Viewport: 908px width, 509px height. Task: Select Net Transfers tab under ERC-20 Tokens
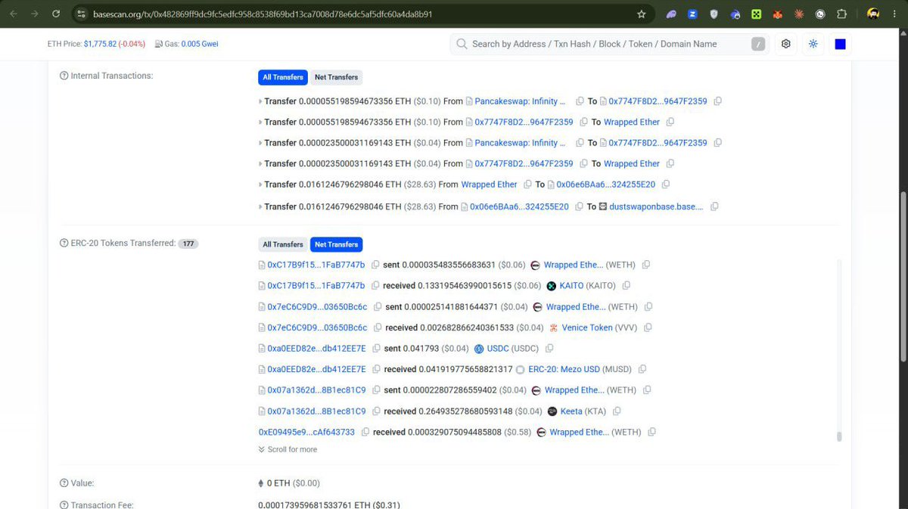click(336, 244)
